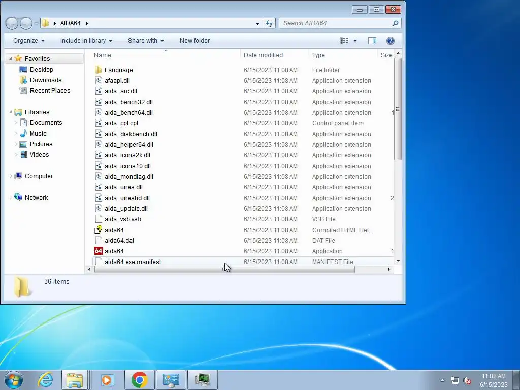Click the vertical scrollbar thumb
The width and height of the screenshot is (520, 390).
pos(398,109)
